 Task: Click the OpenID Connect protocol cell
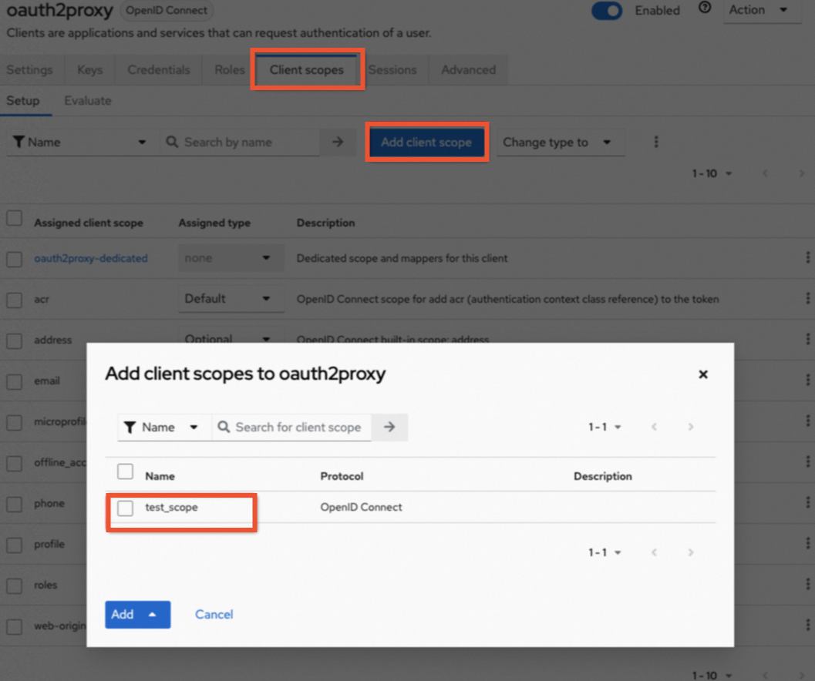(x=362, y=507)
